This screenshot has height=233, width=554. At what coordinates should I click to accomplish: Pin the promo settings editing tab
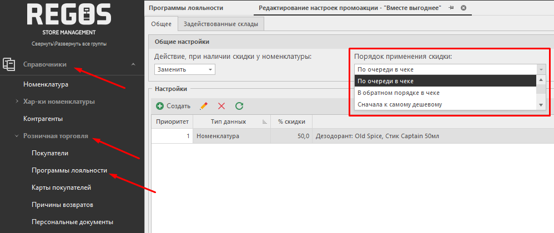451,8
